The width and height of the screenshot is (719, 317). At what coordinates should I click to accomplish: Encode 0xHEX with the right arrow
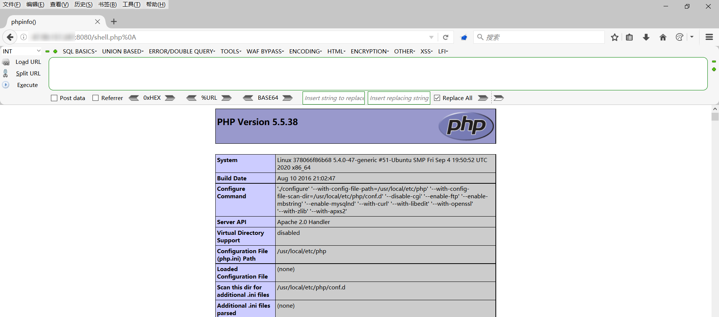point(170,98)
